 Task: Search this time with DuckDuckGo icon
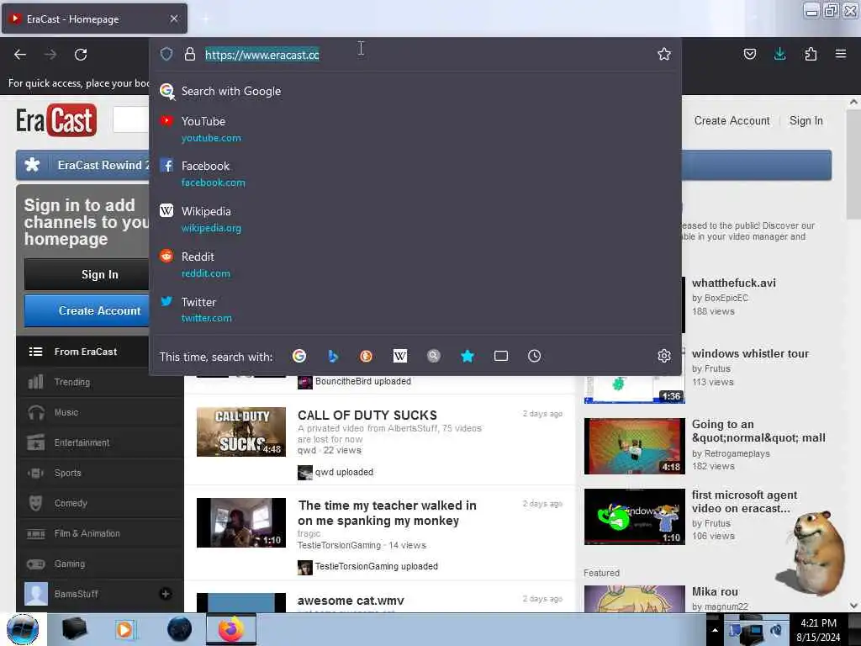pyautogui.click(x=366, y=356)
